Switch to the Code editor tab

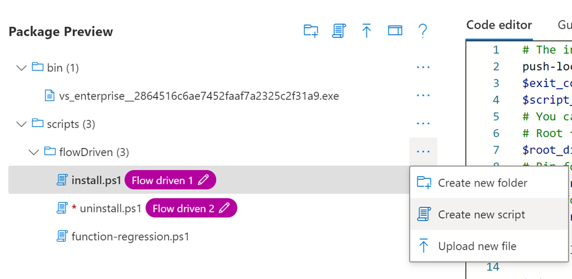[x=499, y=25]
